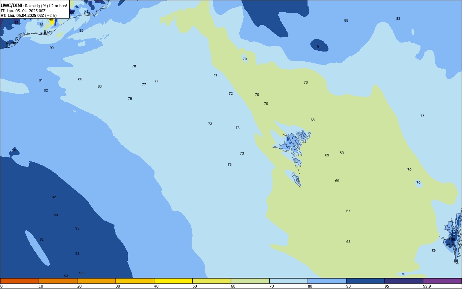Click the "(+2 h)" forecast offset text
462x289 pixels.
tap(51, 15)
